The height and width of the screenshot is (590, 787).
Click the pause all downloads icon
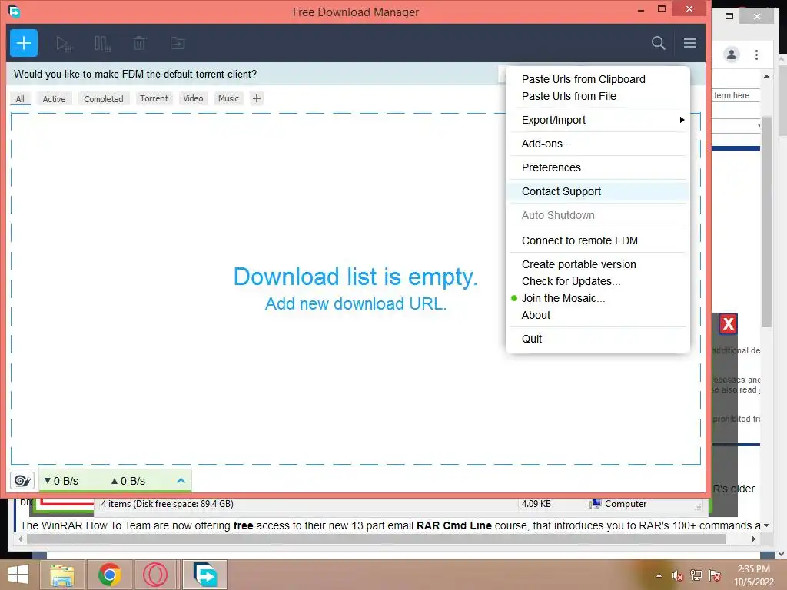pos(102,44)
